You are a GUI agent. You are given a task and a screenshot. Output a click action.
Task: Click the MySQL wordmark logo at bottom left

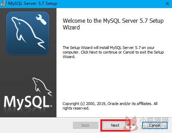[28, 94]
